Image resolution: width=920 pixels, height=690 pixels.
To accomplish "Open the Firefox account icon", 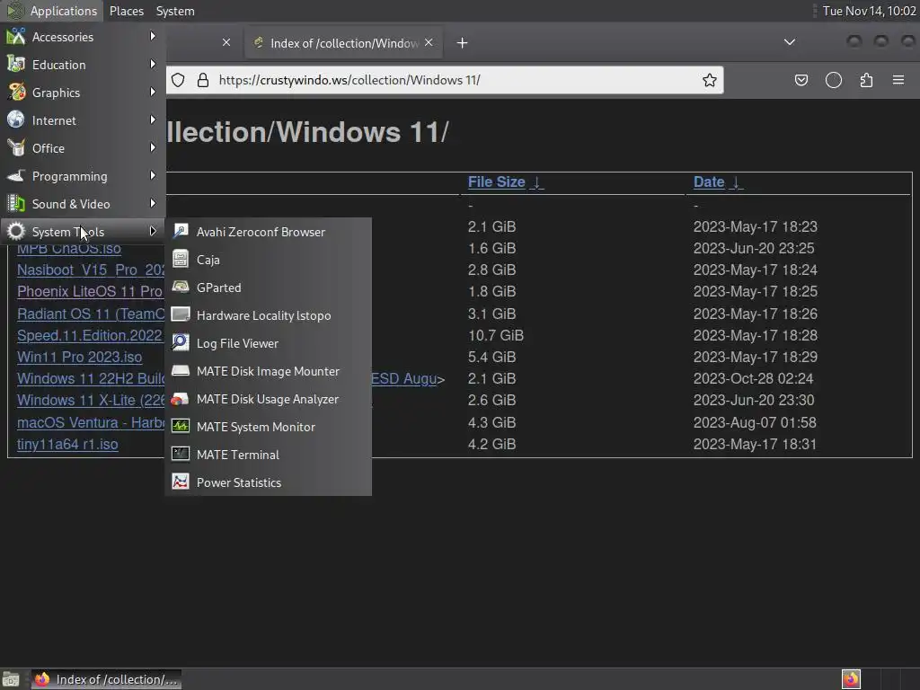I will click(834, 80).
